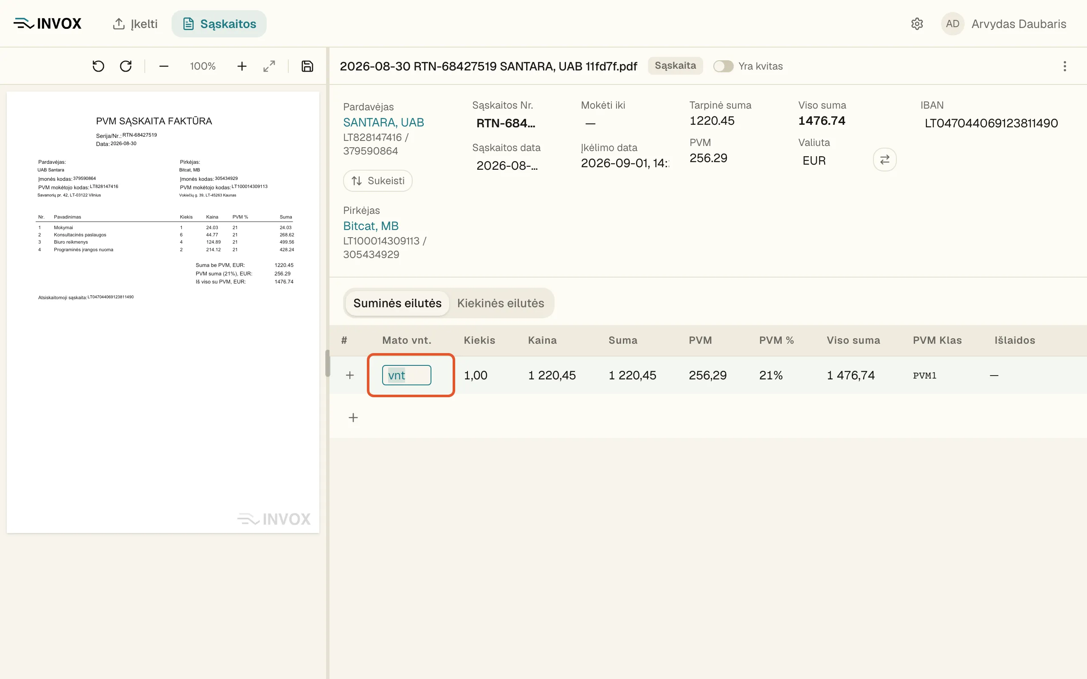The image size is (1087, 679).
Task: Click the Įkėlimo data value 2026-09-01
Action: pos(625,163)
